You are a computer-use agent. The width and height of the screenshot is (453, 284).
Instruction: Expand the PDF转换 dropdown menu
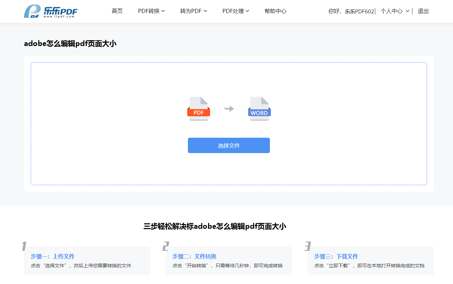click(151, 11)
